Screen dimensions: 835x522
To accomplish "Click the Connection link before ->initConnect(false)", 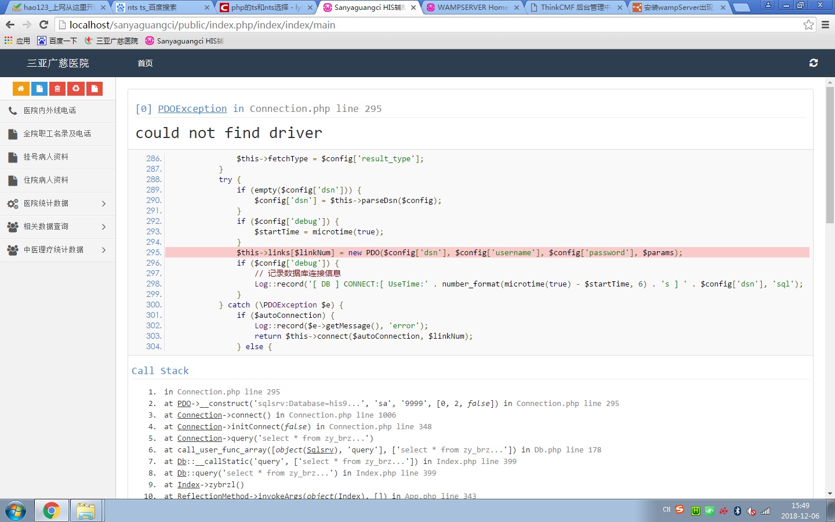I will 199,426.
